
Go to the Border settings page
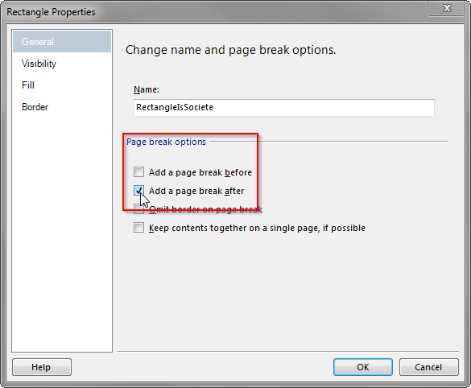tap(35, 107)
